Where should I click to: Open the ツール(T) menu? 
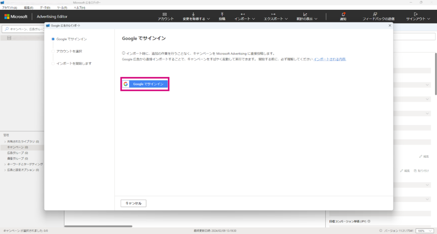pos(62,8)
